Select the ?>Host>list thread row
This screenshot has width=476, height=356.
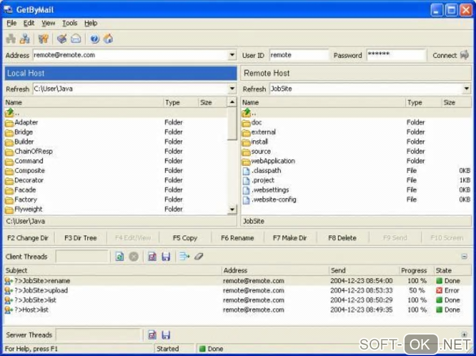238,310
